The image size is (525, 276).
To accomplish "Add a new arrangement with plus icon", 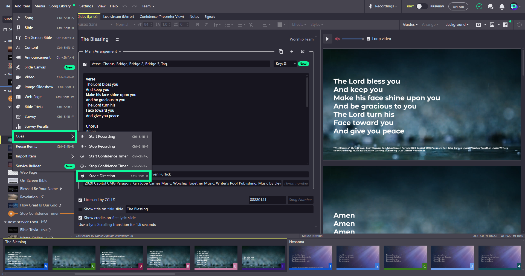I will coord(292,51).
